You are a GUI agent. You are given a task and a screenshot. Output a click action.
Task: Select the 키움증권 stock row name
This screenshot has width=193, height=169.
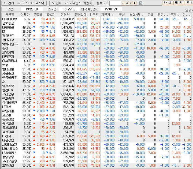pyautogui.click(x=8, y=73)
